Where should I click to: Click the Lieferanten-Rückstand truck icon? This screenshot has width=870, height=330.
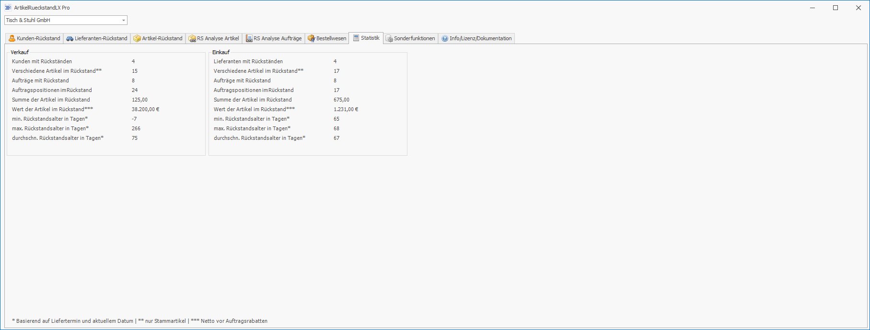click(70, 38)
